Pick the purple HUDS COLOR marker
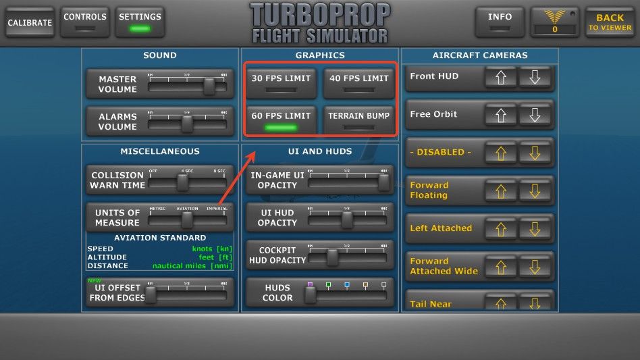Image resolution: width=640 pixels, height=360 pixels. [x=310, y=285]
